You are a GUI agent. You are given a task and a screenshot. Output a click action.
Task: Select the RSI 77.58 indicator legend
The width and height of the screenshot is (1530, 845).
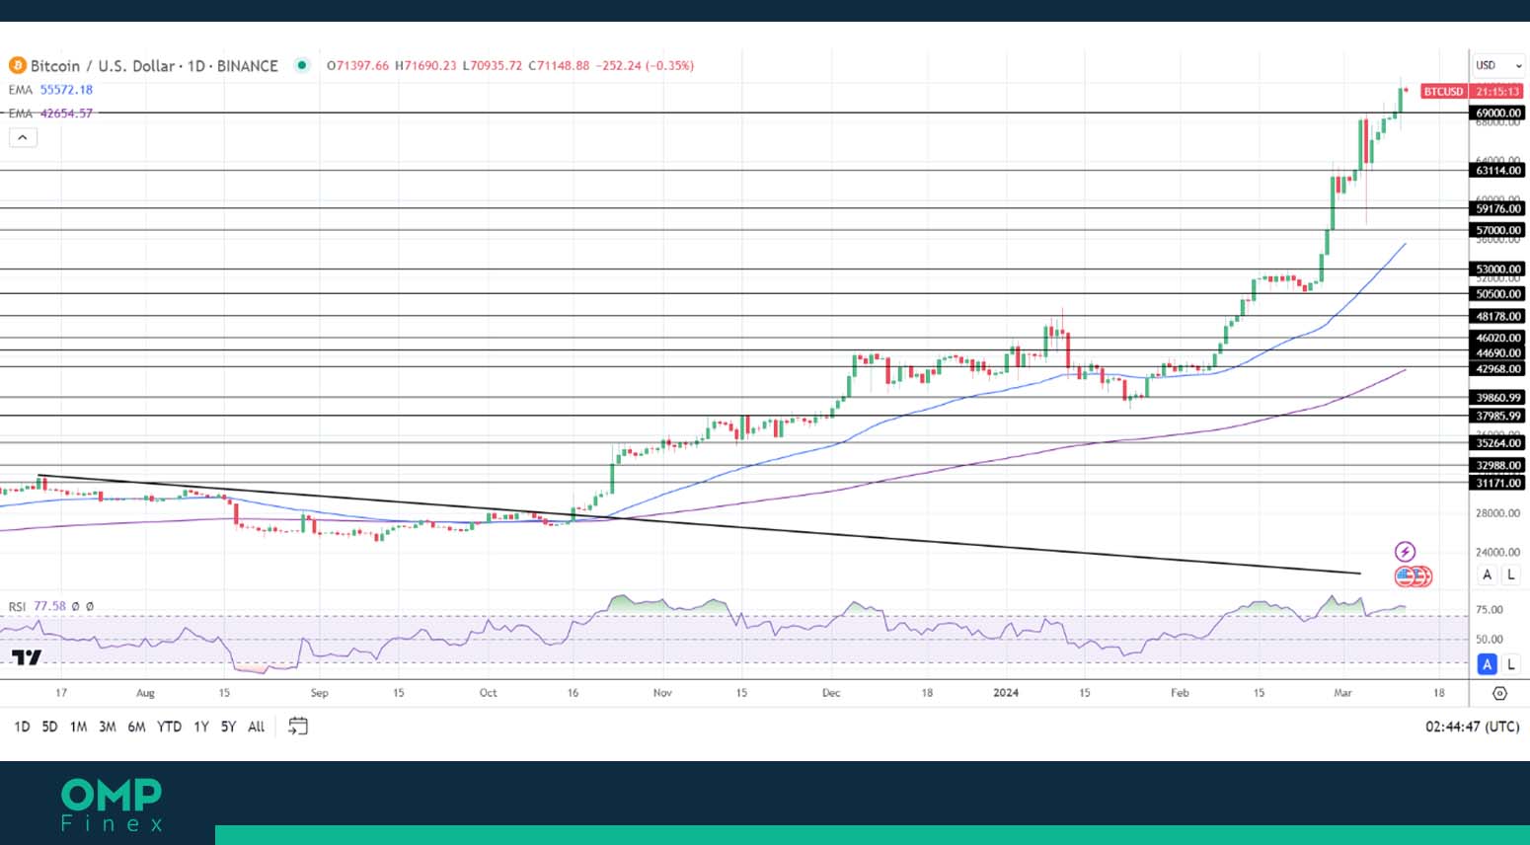38,606
